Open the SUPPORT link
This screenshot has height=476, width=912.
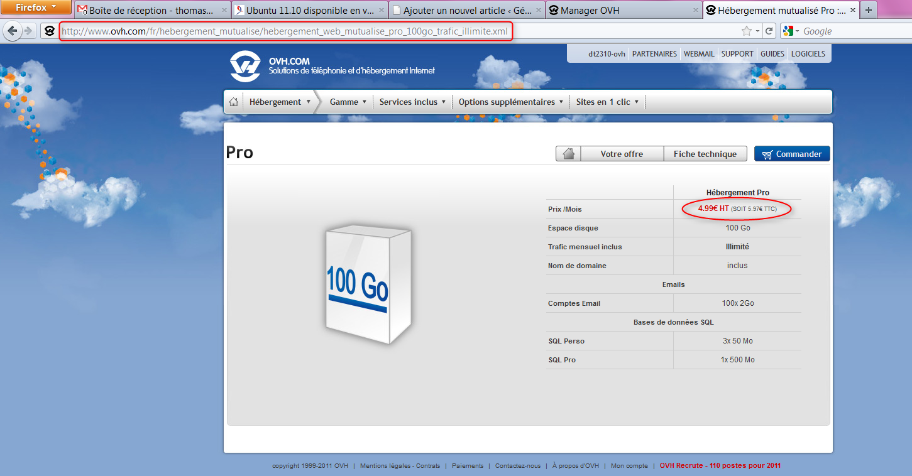click(x=737, y=54)
